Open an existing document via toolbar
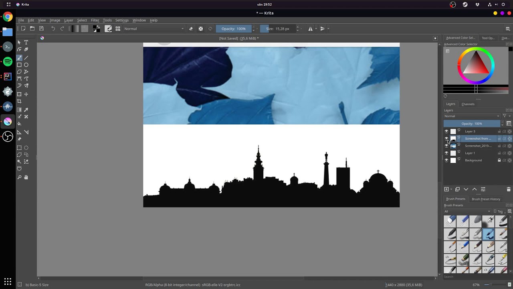 tap(32, 28)
